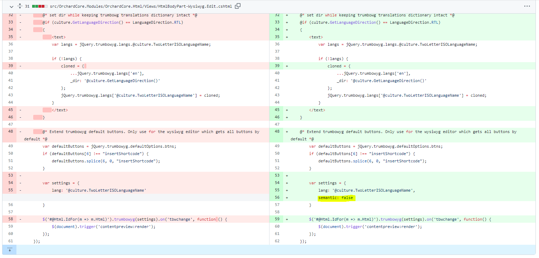Click right pane line ending '= cloned;'
This screenshot has width=539, height=258.
(x=407, y=95)
